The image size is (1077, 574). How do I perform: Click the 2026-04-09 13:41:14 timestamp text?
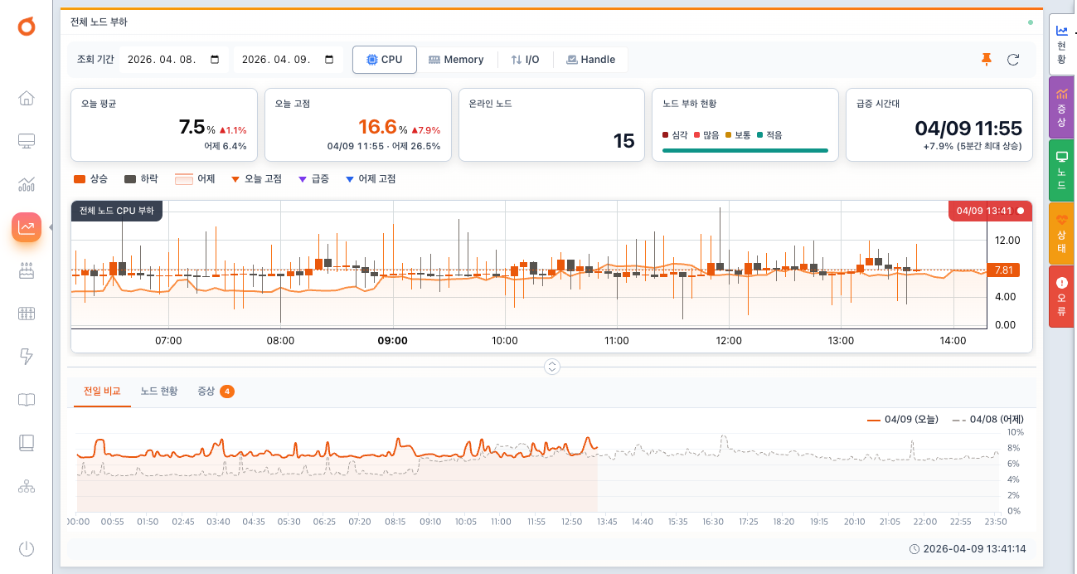[x=974, y=549]
